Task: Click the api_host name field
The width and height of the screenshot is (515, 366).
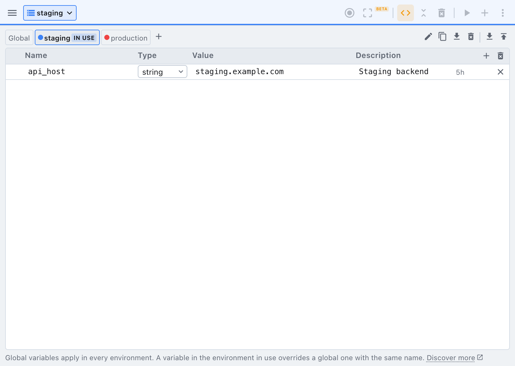Action: click(80, 72)
